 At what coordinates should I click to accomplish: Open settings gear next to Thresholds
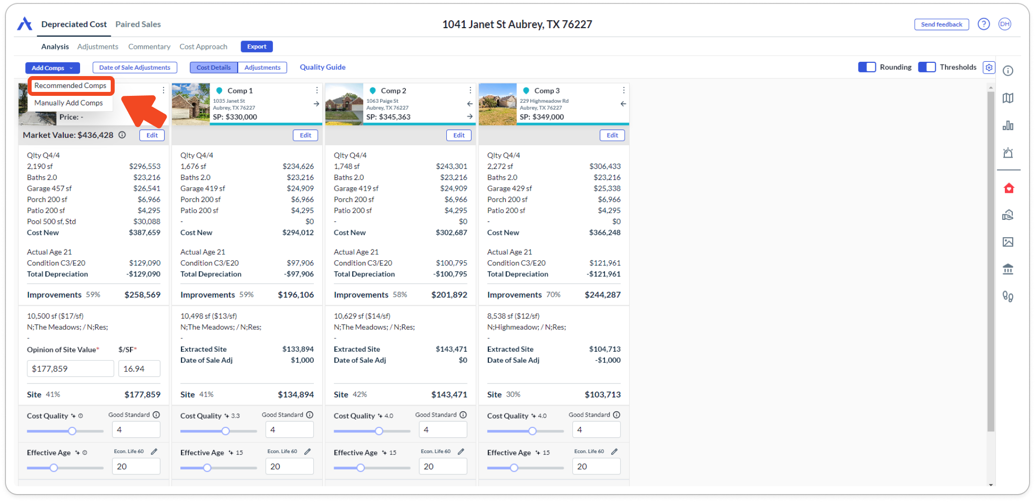[989, 67]
